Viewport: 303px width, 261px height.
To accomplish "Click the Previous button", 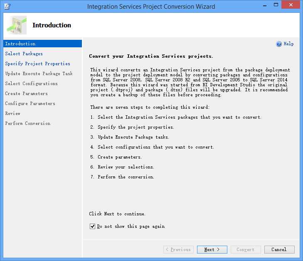I will pyautogui.click(x=178, y=249).
